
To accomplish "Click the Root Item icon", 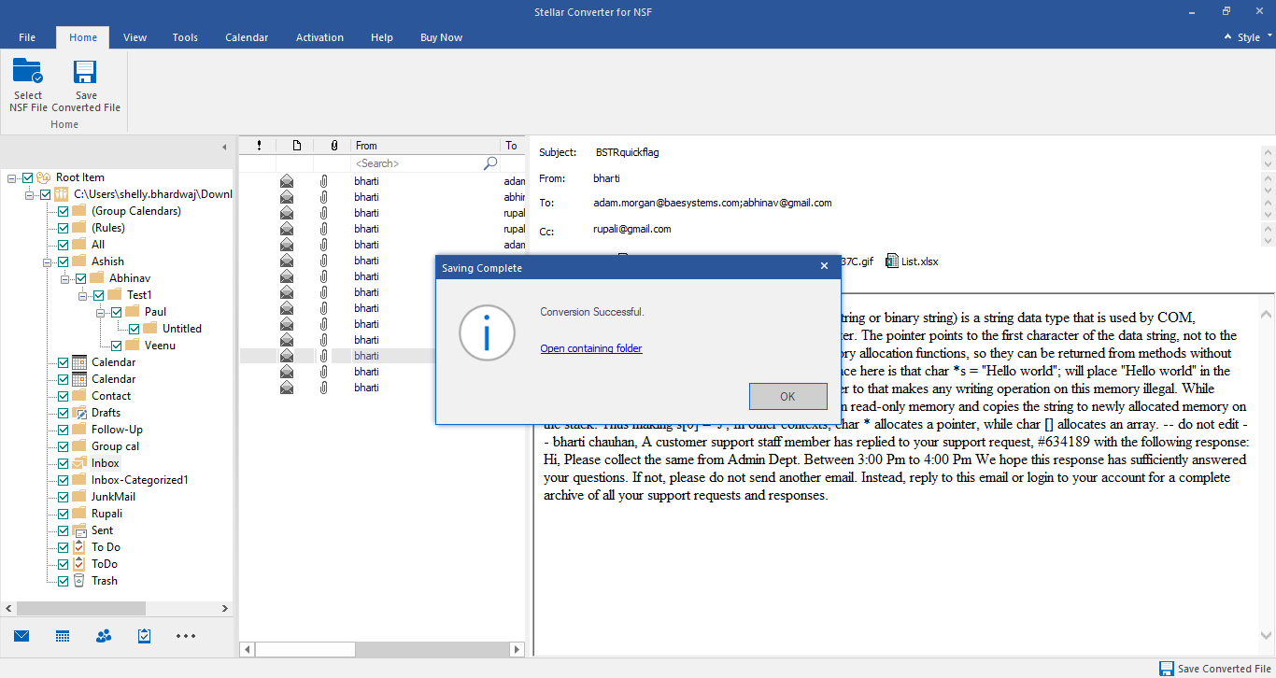I will pyautogui.click(x=44, y=177).
